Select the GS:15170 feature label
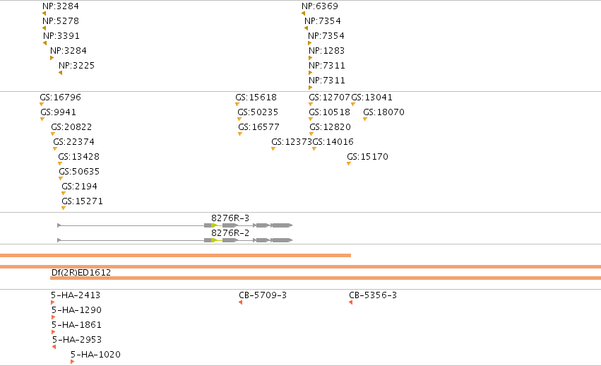 point(367,157)
